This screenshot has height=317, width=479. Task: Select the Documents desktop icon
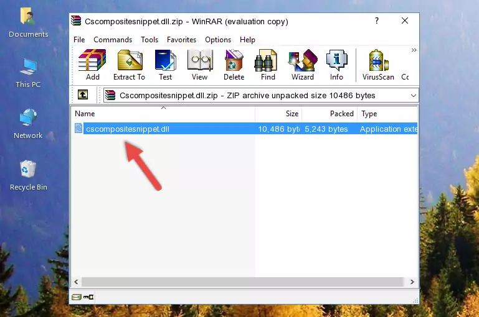(29, 22)
